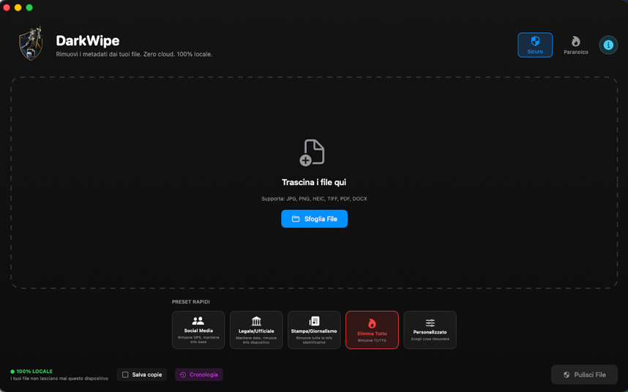Screen dimensions: 628x392
Task: Choose the Legale/Ufficiale preset
Action: pos(256,330)
